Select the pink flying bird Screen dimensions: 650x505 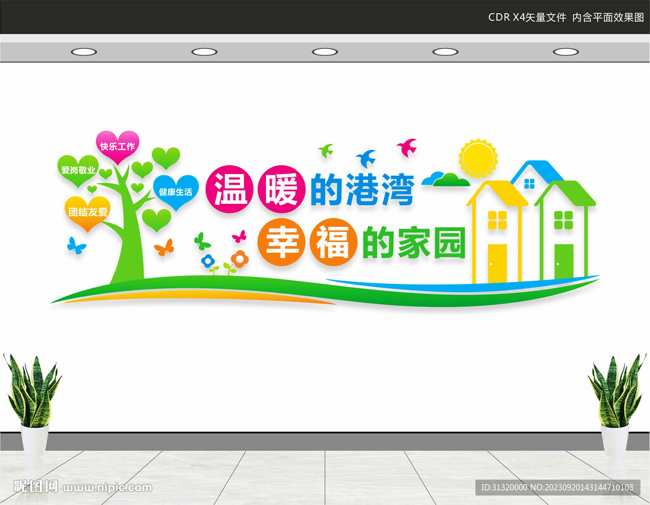(407, 147)
